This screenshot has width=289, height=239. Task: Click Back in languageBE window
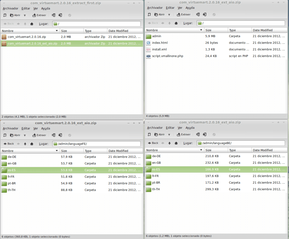(x=153, y=143)
